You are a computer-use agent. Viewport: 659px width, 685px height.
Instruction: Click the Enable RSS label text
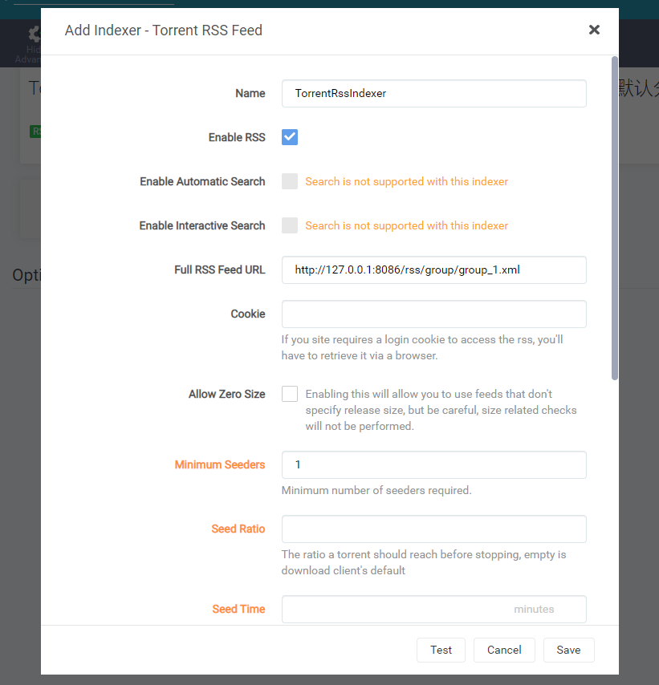click(x=236, y=137)
